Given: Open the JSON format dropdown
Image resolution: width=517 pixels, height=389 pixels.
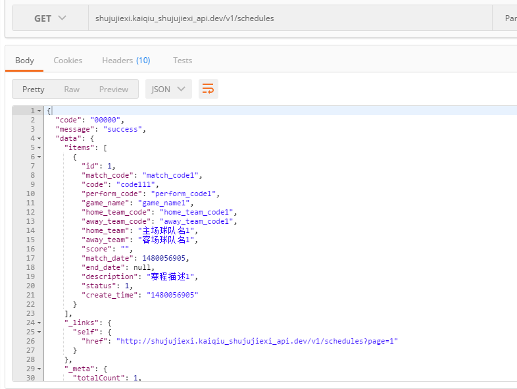Looking at the screenshot, I should [168, 90].
